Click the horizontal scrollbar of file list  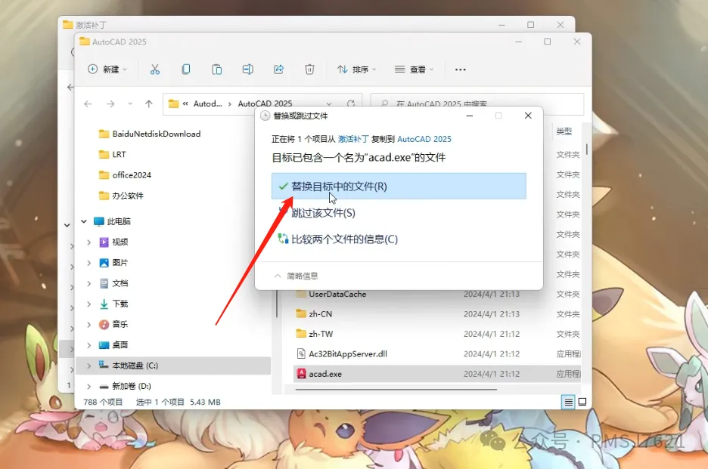pyautogui.click(x=396, y=390)
